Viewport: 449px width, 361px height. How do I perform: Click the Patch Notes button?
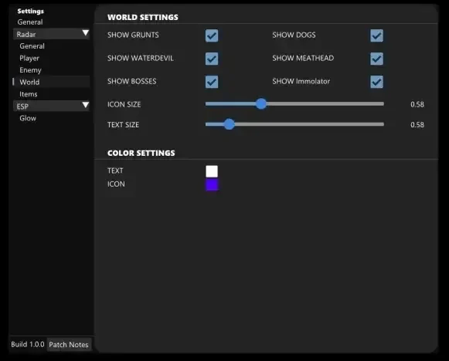[x=69, y=345]
